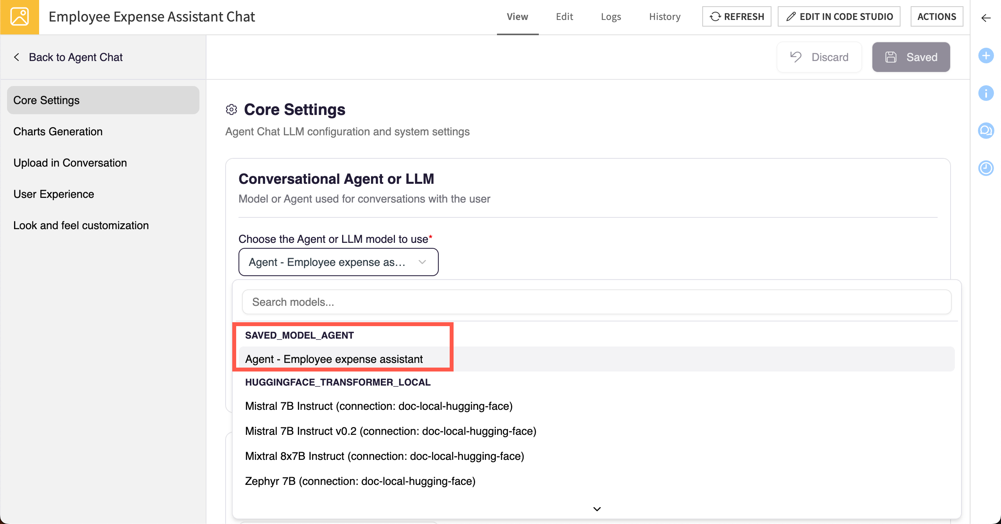Screen dimensions: 1001x524
Task: Click EDIT IN CODE STUDIO button
Action: (x=839, y=16)
